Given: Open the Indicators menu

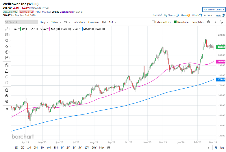Looking at the screenshot, I should pyautogui.click(x=79, y=22).
